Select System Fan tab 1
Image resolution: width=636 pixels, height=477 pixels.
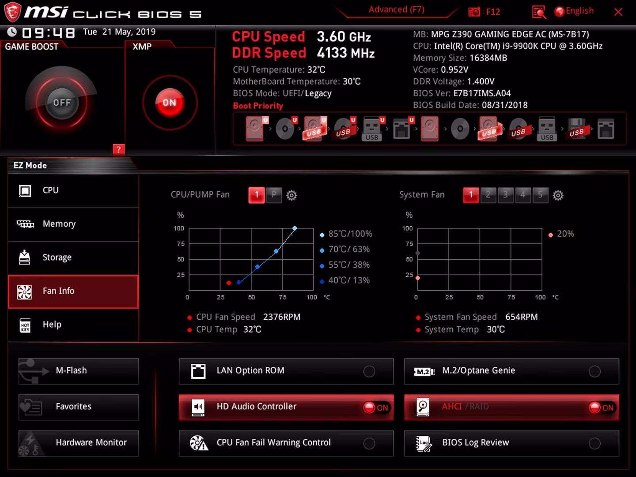471,195
